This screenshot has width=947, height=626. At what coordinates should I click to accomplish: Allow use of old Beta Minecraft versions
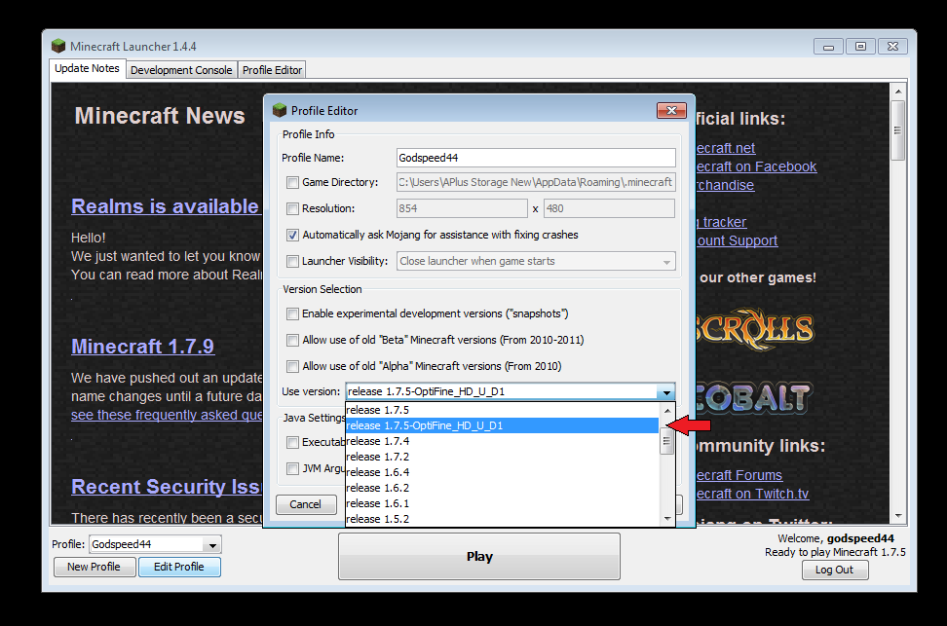click(x=293, y=341)
